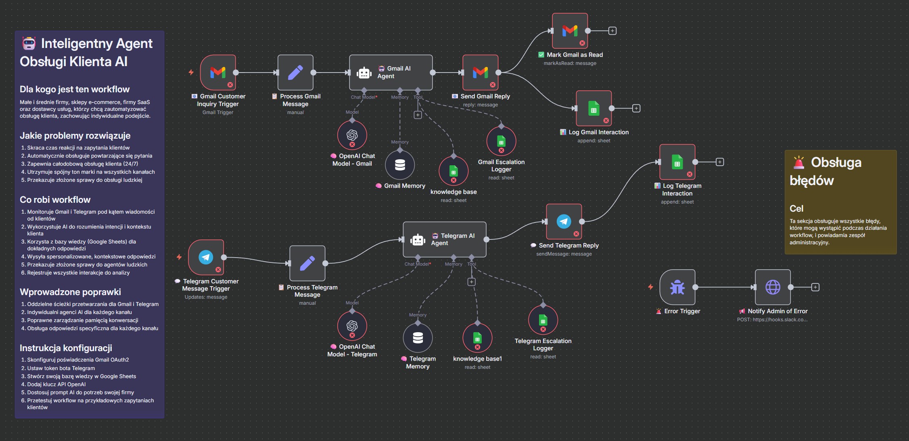Open the Process Telegram Message node
This screenshot has width=909, height=441.
pos(307,263)
